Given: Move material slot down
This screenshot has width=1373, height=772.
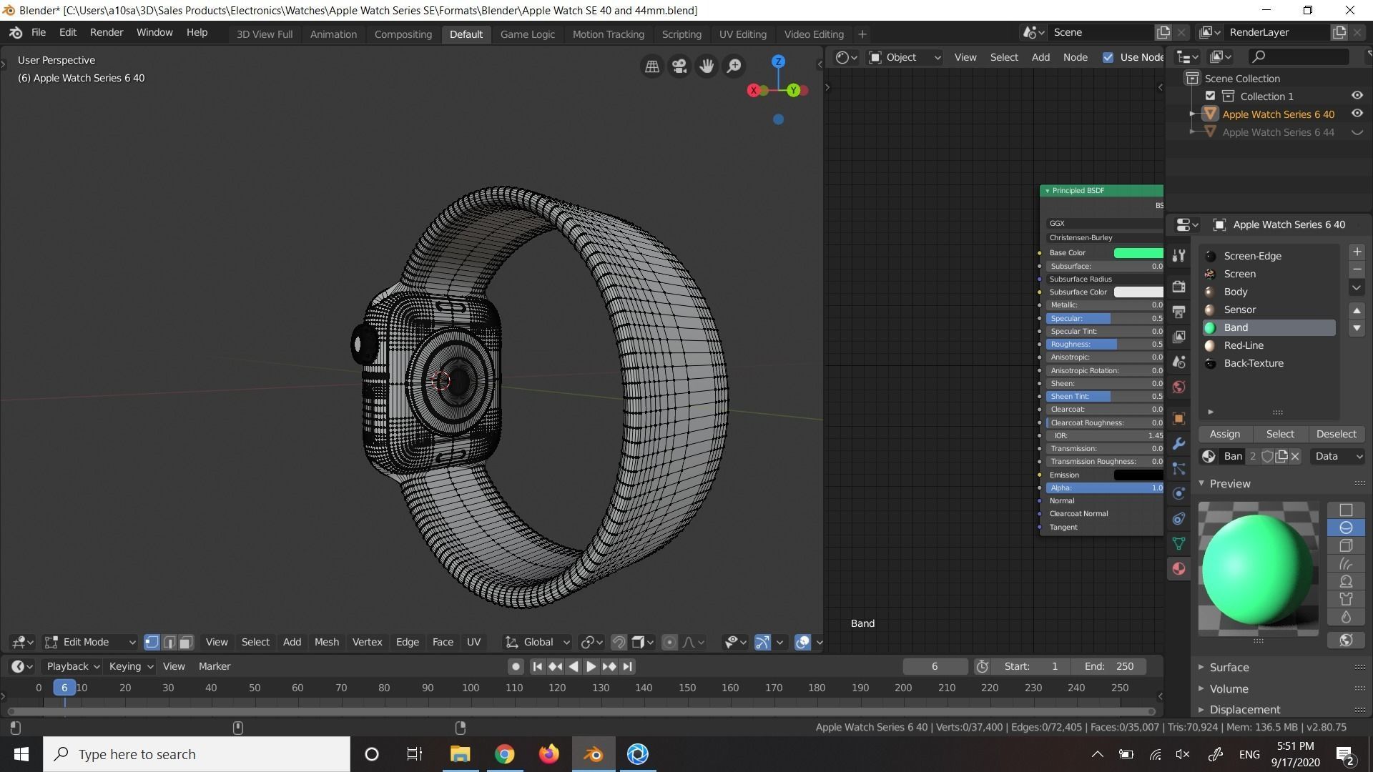Looking at the screenshot, I should [x=1357, y=328].
